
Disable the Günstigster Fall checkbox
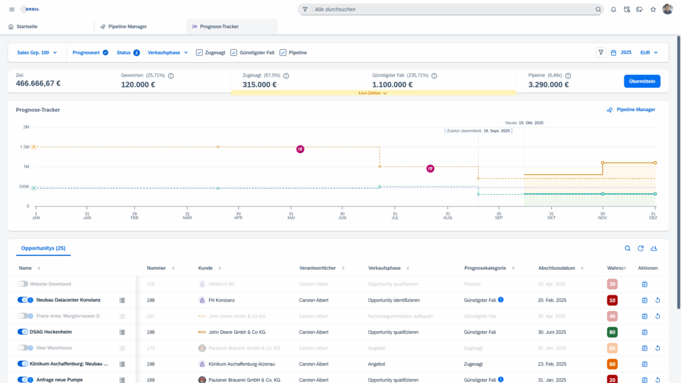point(234,53)
